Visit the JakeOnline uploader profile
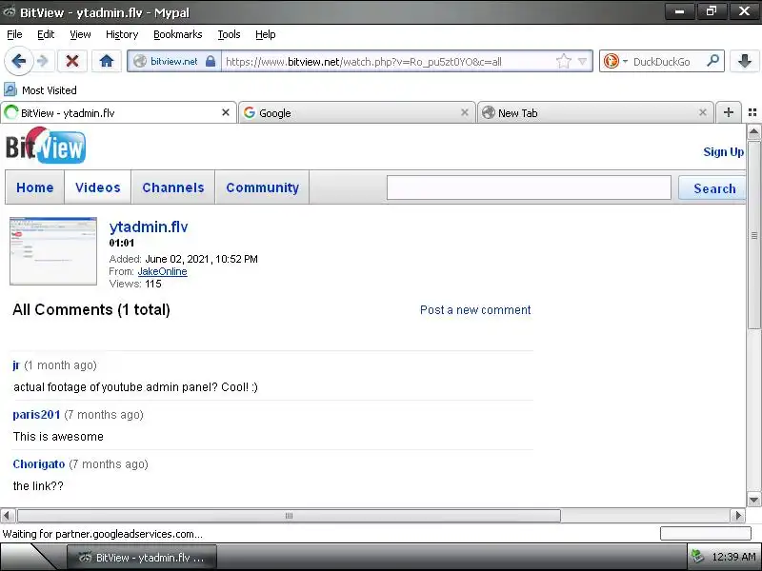 (162, 271)
